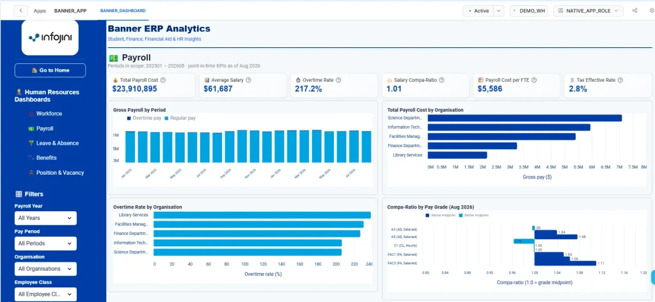Open the Position & Vacancy dashboard
This screenshot has width=655, height=302.
(x=59, y=173)
